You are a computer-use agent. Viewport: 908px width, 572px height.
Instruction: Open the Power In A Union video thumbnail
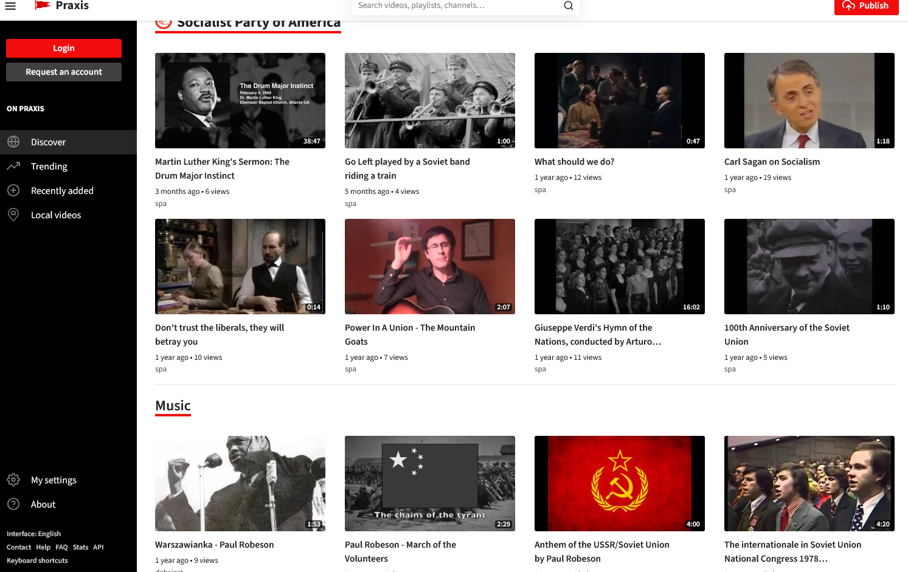[x=430, y=266]
